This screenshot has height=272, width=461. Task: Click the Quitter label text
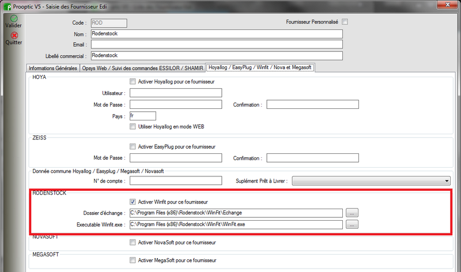pos(14,42)
